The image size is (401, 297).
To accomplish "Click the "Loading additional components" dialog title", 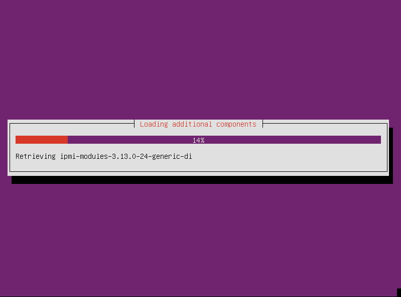I will point(198,124).
